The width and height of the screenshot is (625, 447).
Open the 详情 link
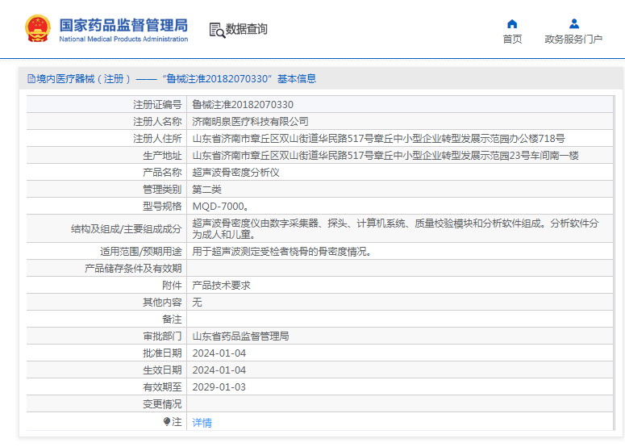click(x=202, y=422)
